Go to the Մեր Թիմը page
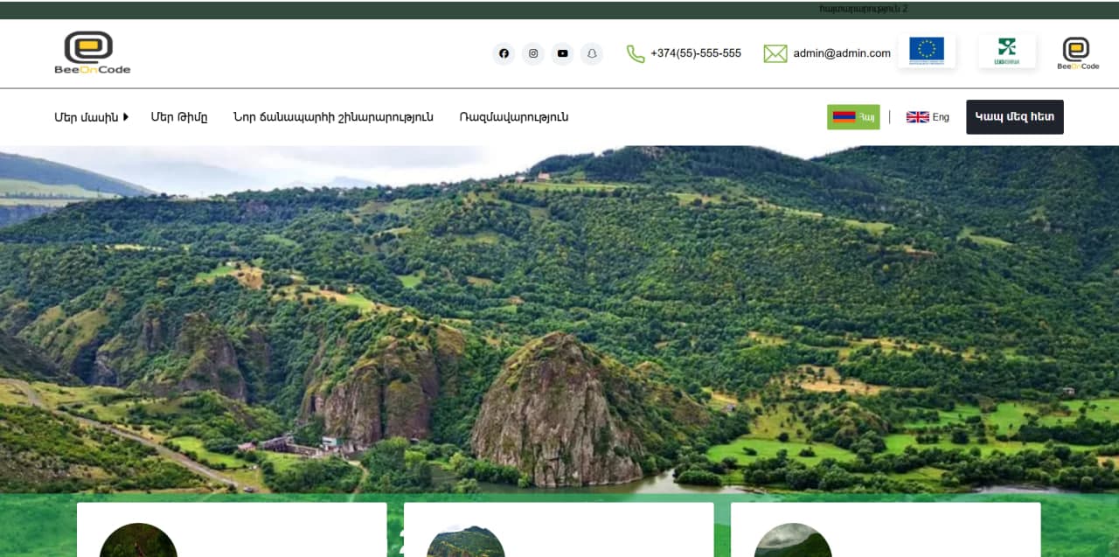 (x=179, y=117)
